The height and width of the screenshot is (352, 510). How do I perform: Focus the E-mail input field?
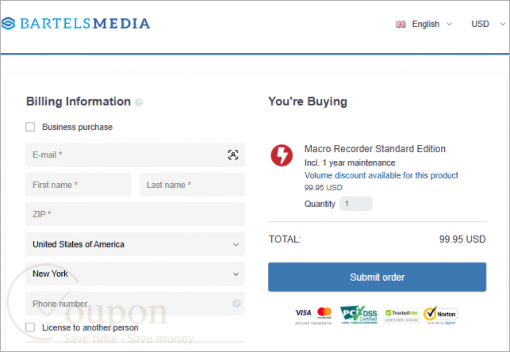tap(135, 155)
